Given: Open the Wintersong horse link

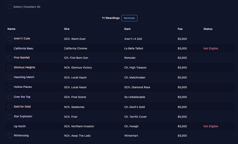Looking at the screenshot, I should click(x=21, y=135).
